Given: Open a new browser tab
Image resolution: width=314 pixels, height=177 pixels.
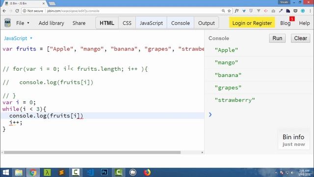Looking at the screenshot, I should click(52, 3).
